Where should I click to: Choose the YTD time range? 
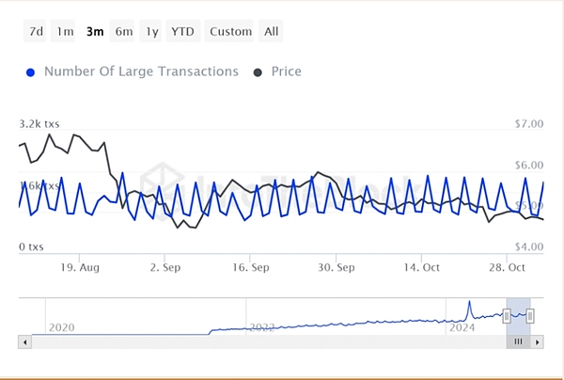(183, 31)
